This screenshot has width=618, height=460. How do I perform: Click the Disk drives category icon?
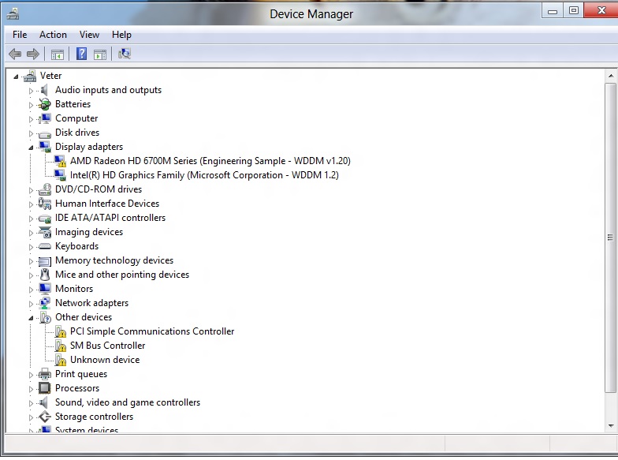44,133
